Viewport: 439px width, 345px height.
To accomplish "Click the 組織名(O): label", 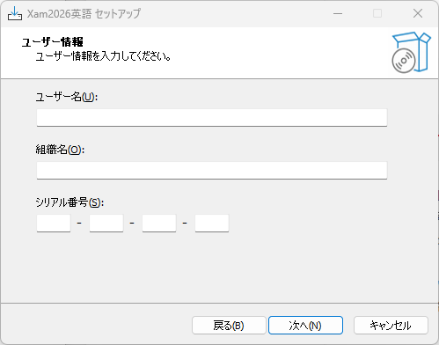I will (x=60, y=150).
